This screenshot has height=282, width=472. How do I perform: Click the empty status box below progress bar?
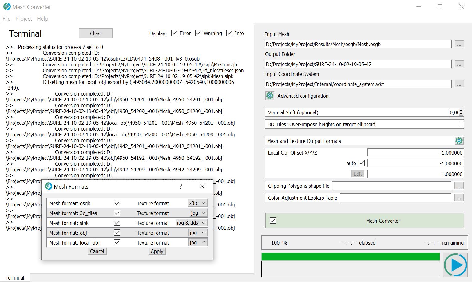tap(351, 269)
